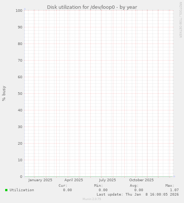Click the x-axis arrowhead at the right end
Viewport: 184px width, 203px height.
click(174, 176)
